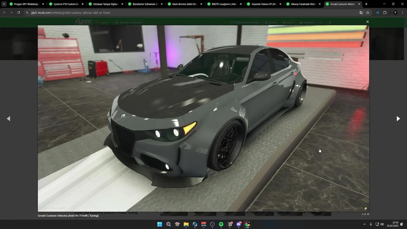Switch to the Albany Cavalcade Stretch tab
Image resolution: width=407 pixels, height=229 pixels.
click(303, 4)
